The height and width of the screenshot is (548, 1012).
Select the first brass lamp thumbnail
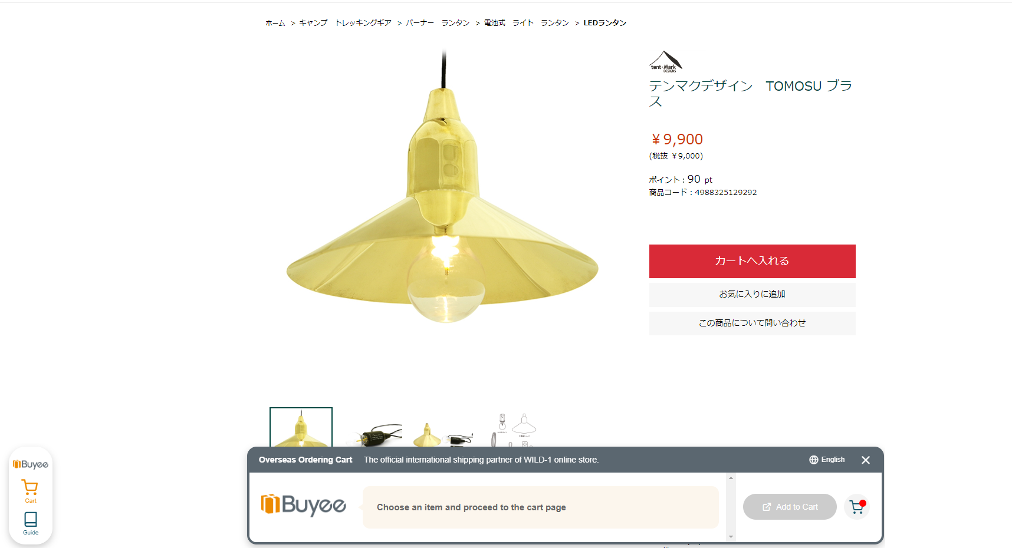[301, 427]
